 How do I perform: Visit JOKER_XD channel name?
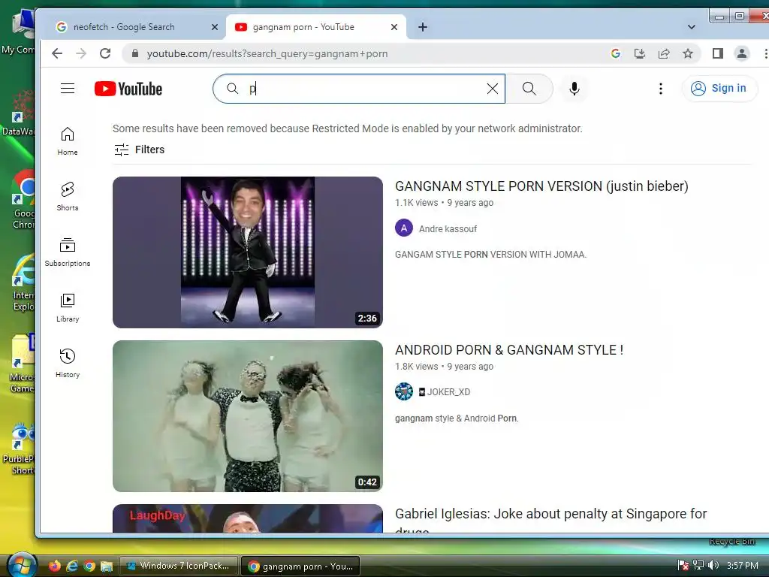pyautogui.click(x=445, y=392)
